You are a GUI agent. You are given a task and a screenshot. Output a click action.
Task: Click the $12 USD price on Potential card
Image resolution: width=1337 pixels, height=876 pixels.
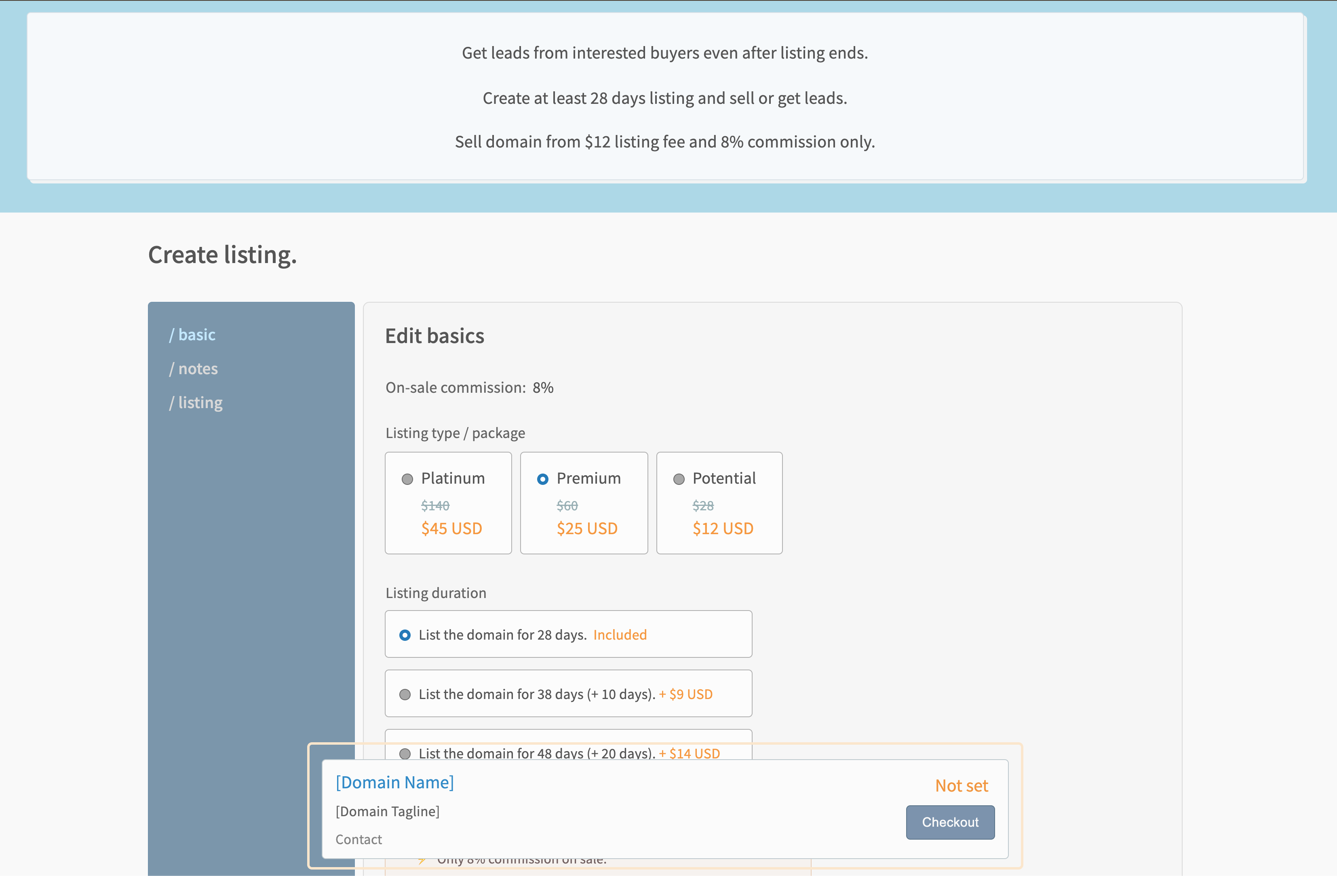click(722, 528)
